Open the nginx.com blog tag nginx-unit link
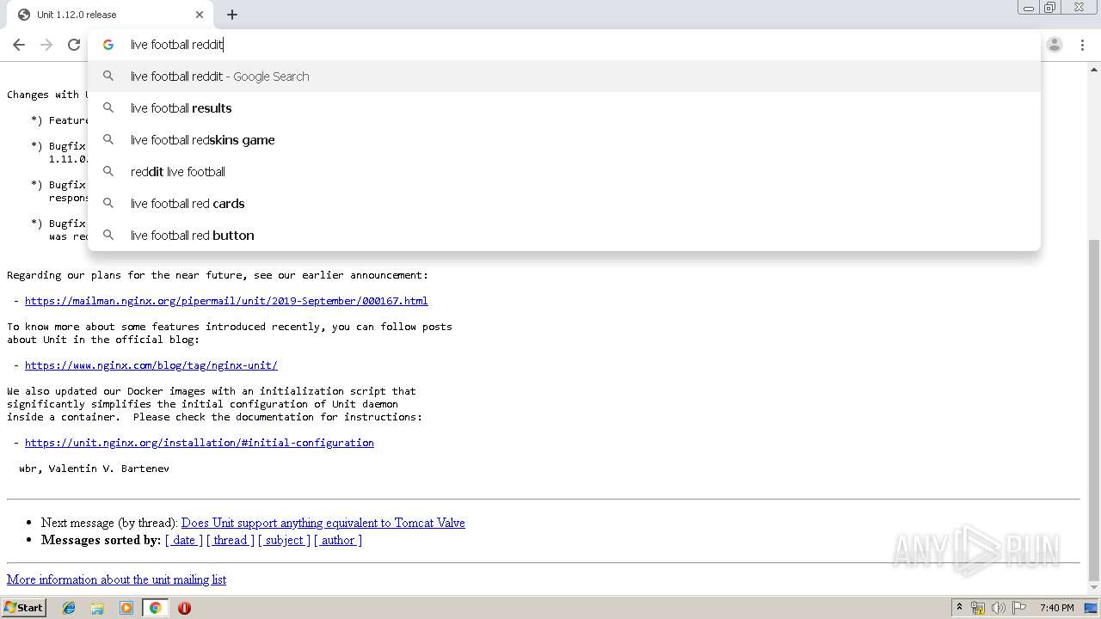 tap(151, 365)
